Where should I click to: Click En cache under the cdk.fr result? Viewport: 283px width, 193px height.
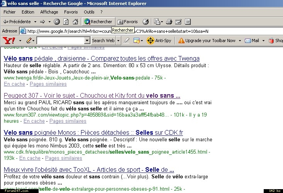30,158
